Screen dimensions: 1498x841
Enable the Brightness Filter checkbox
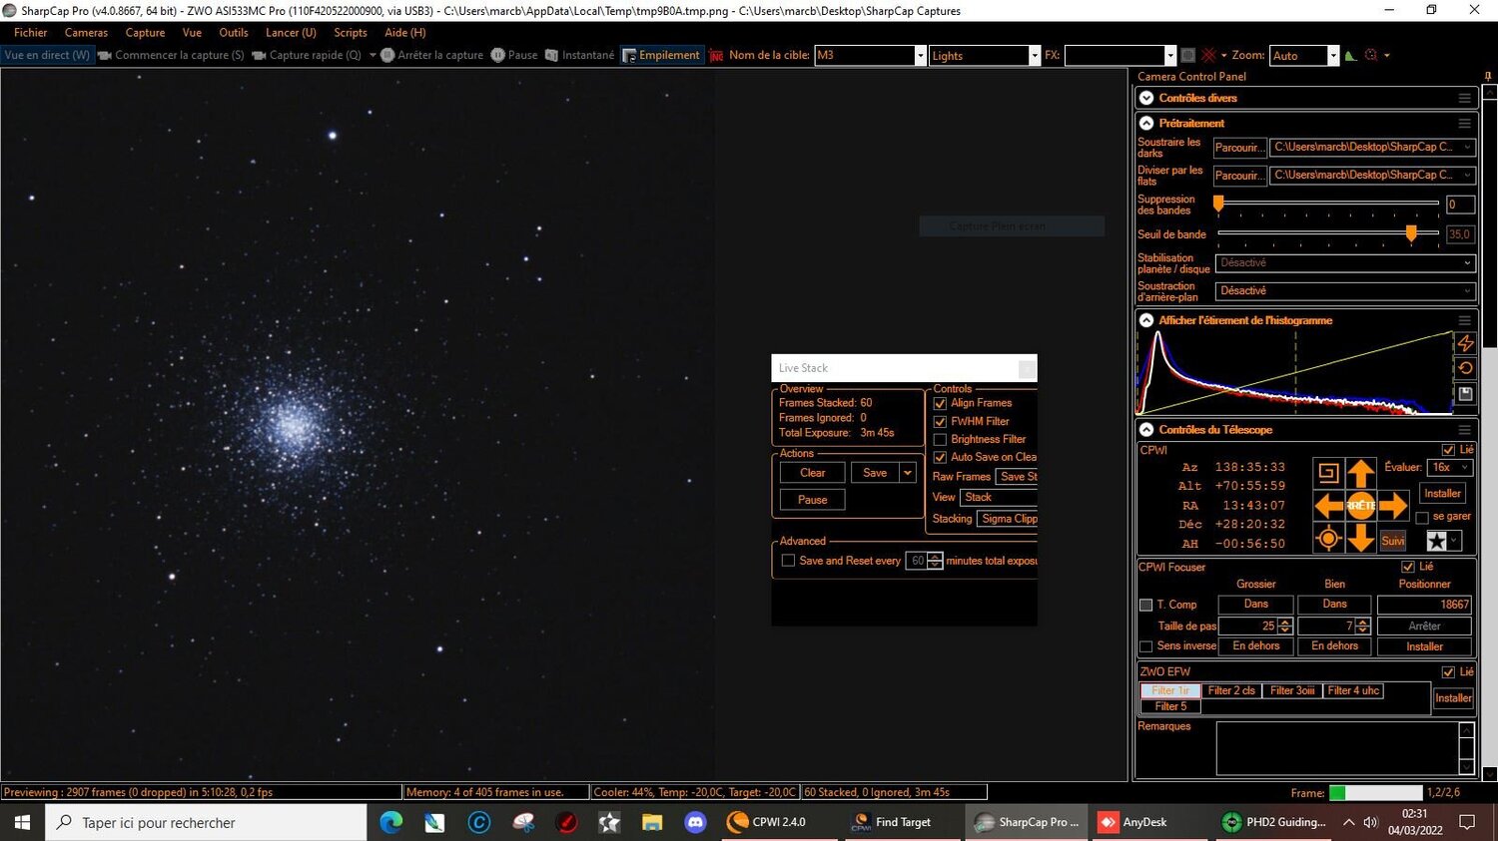[940, 439]
